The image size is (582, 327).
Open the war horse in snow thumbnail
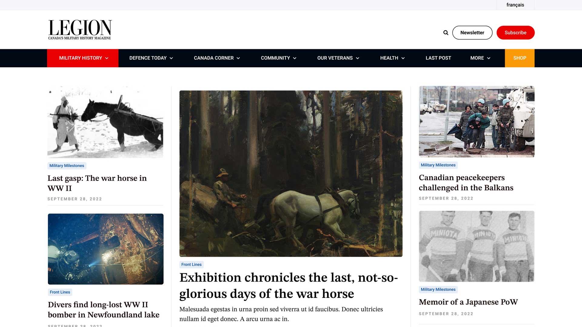[105, 122]
